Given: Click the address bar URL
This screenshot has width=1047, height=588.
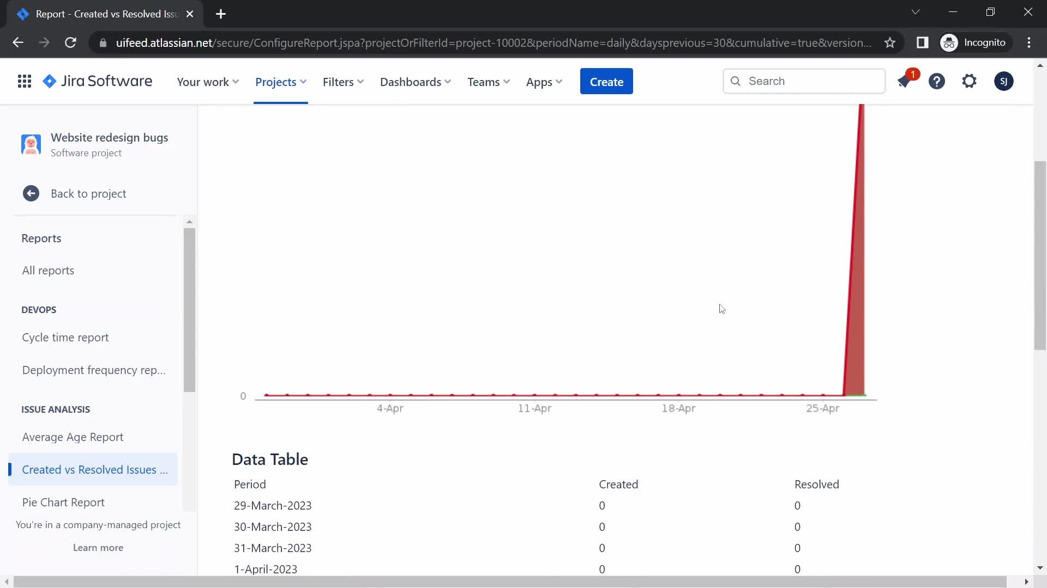Looking at the screenshot, I should point(494,42).
